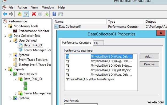
Task: Open the Window menu
Action: click(48, 7)
